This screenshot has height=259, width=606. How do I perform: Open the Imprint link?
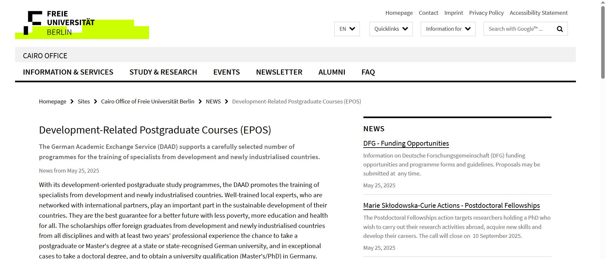(453, 13)
